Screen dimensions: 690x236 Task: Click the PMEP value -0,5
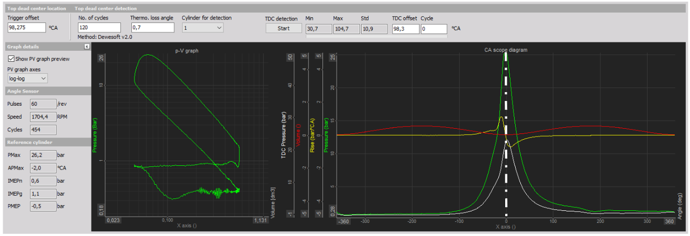(42, 206)
